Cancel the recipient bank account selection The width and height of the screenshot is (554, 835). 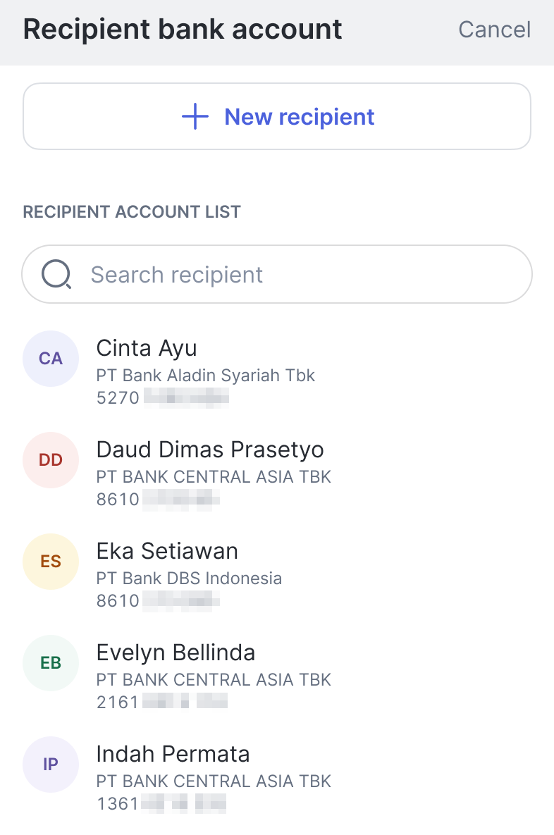point(494,30)
